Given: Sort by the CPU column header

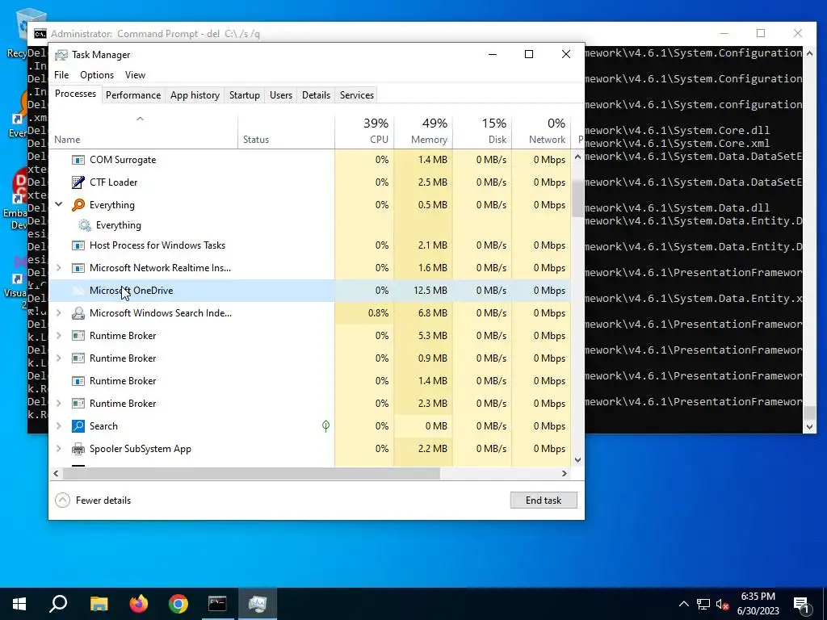Looking at the screenshot, I should click(x=364, y=132).
